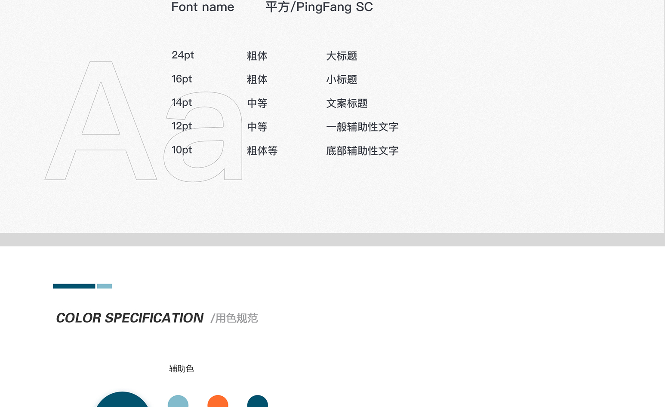Click '中等' in the 12pt row
Viewport: 665px width, 407px height.
click(257, 127)
